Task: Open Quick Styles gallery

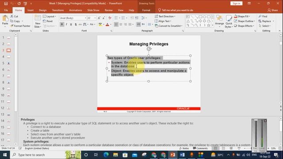Action: click(229, 21)
